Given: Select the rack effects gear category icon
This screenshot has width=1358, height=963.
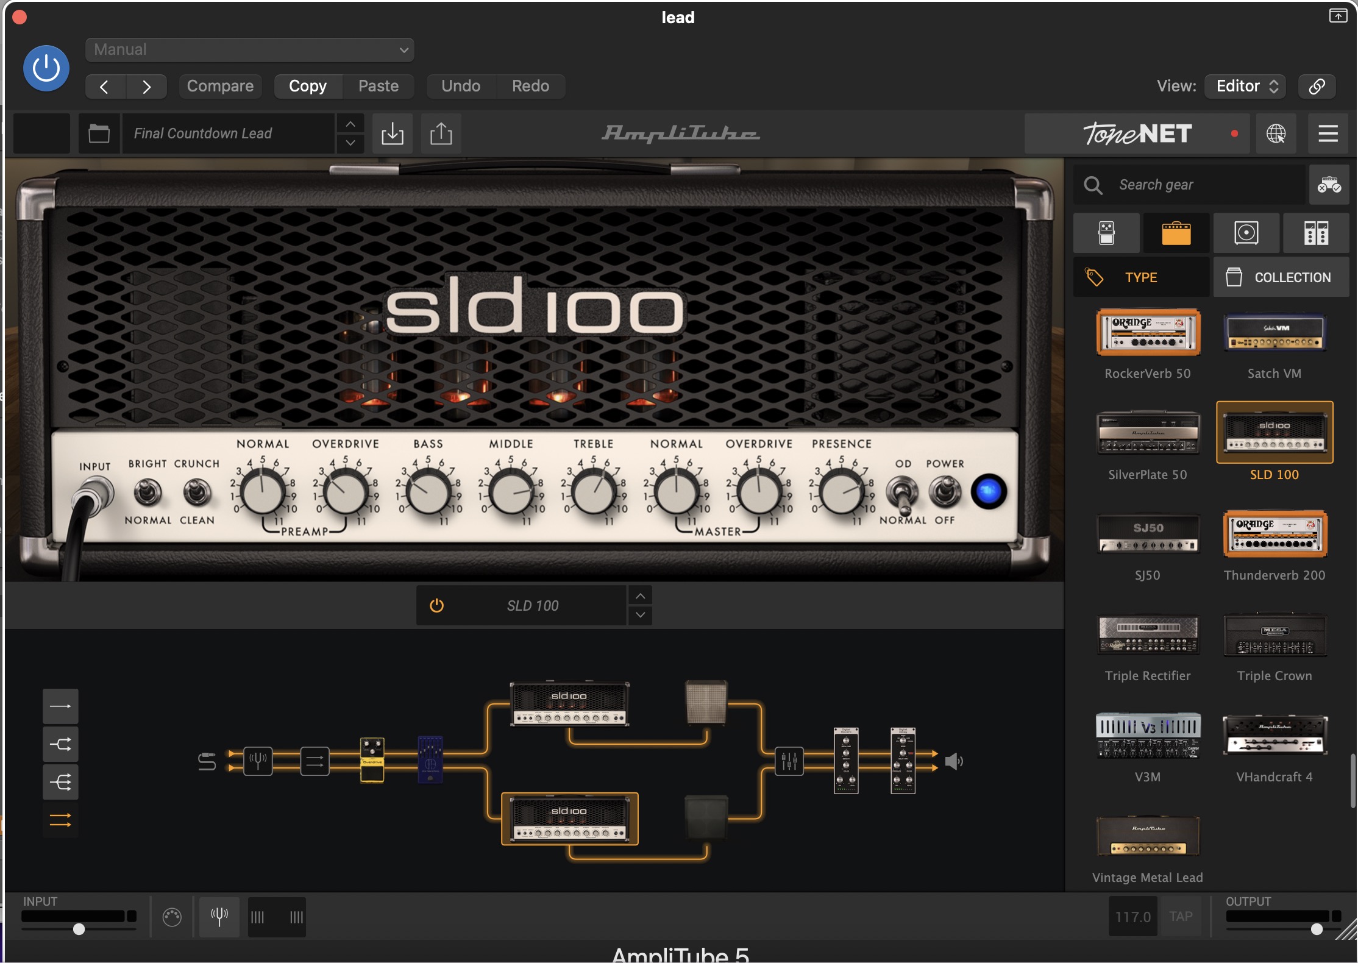Looking at the screenshot, I should [x=1316, y=233].
